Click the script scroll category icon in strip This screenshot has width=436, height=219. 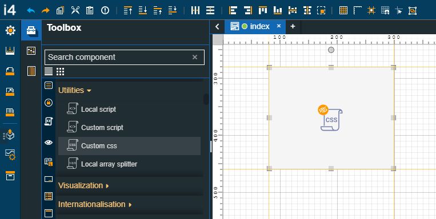[x=49, y=121]
